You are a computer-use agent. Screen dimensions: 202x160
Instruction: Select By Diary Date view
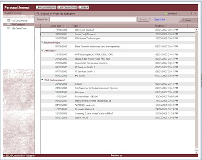click(19, 28)
